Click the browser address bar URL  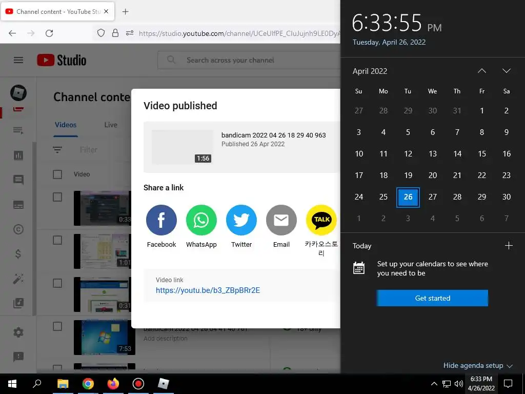(239, 33)
